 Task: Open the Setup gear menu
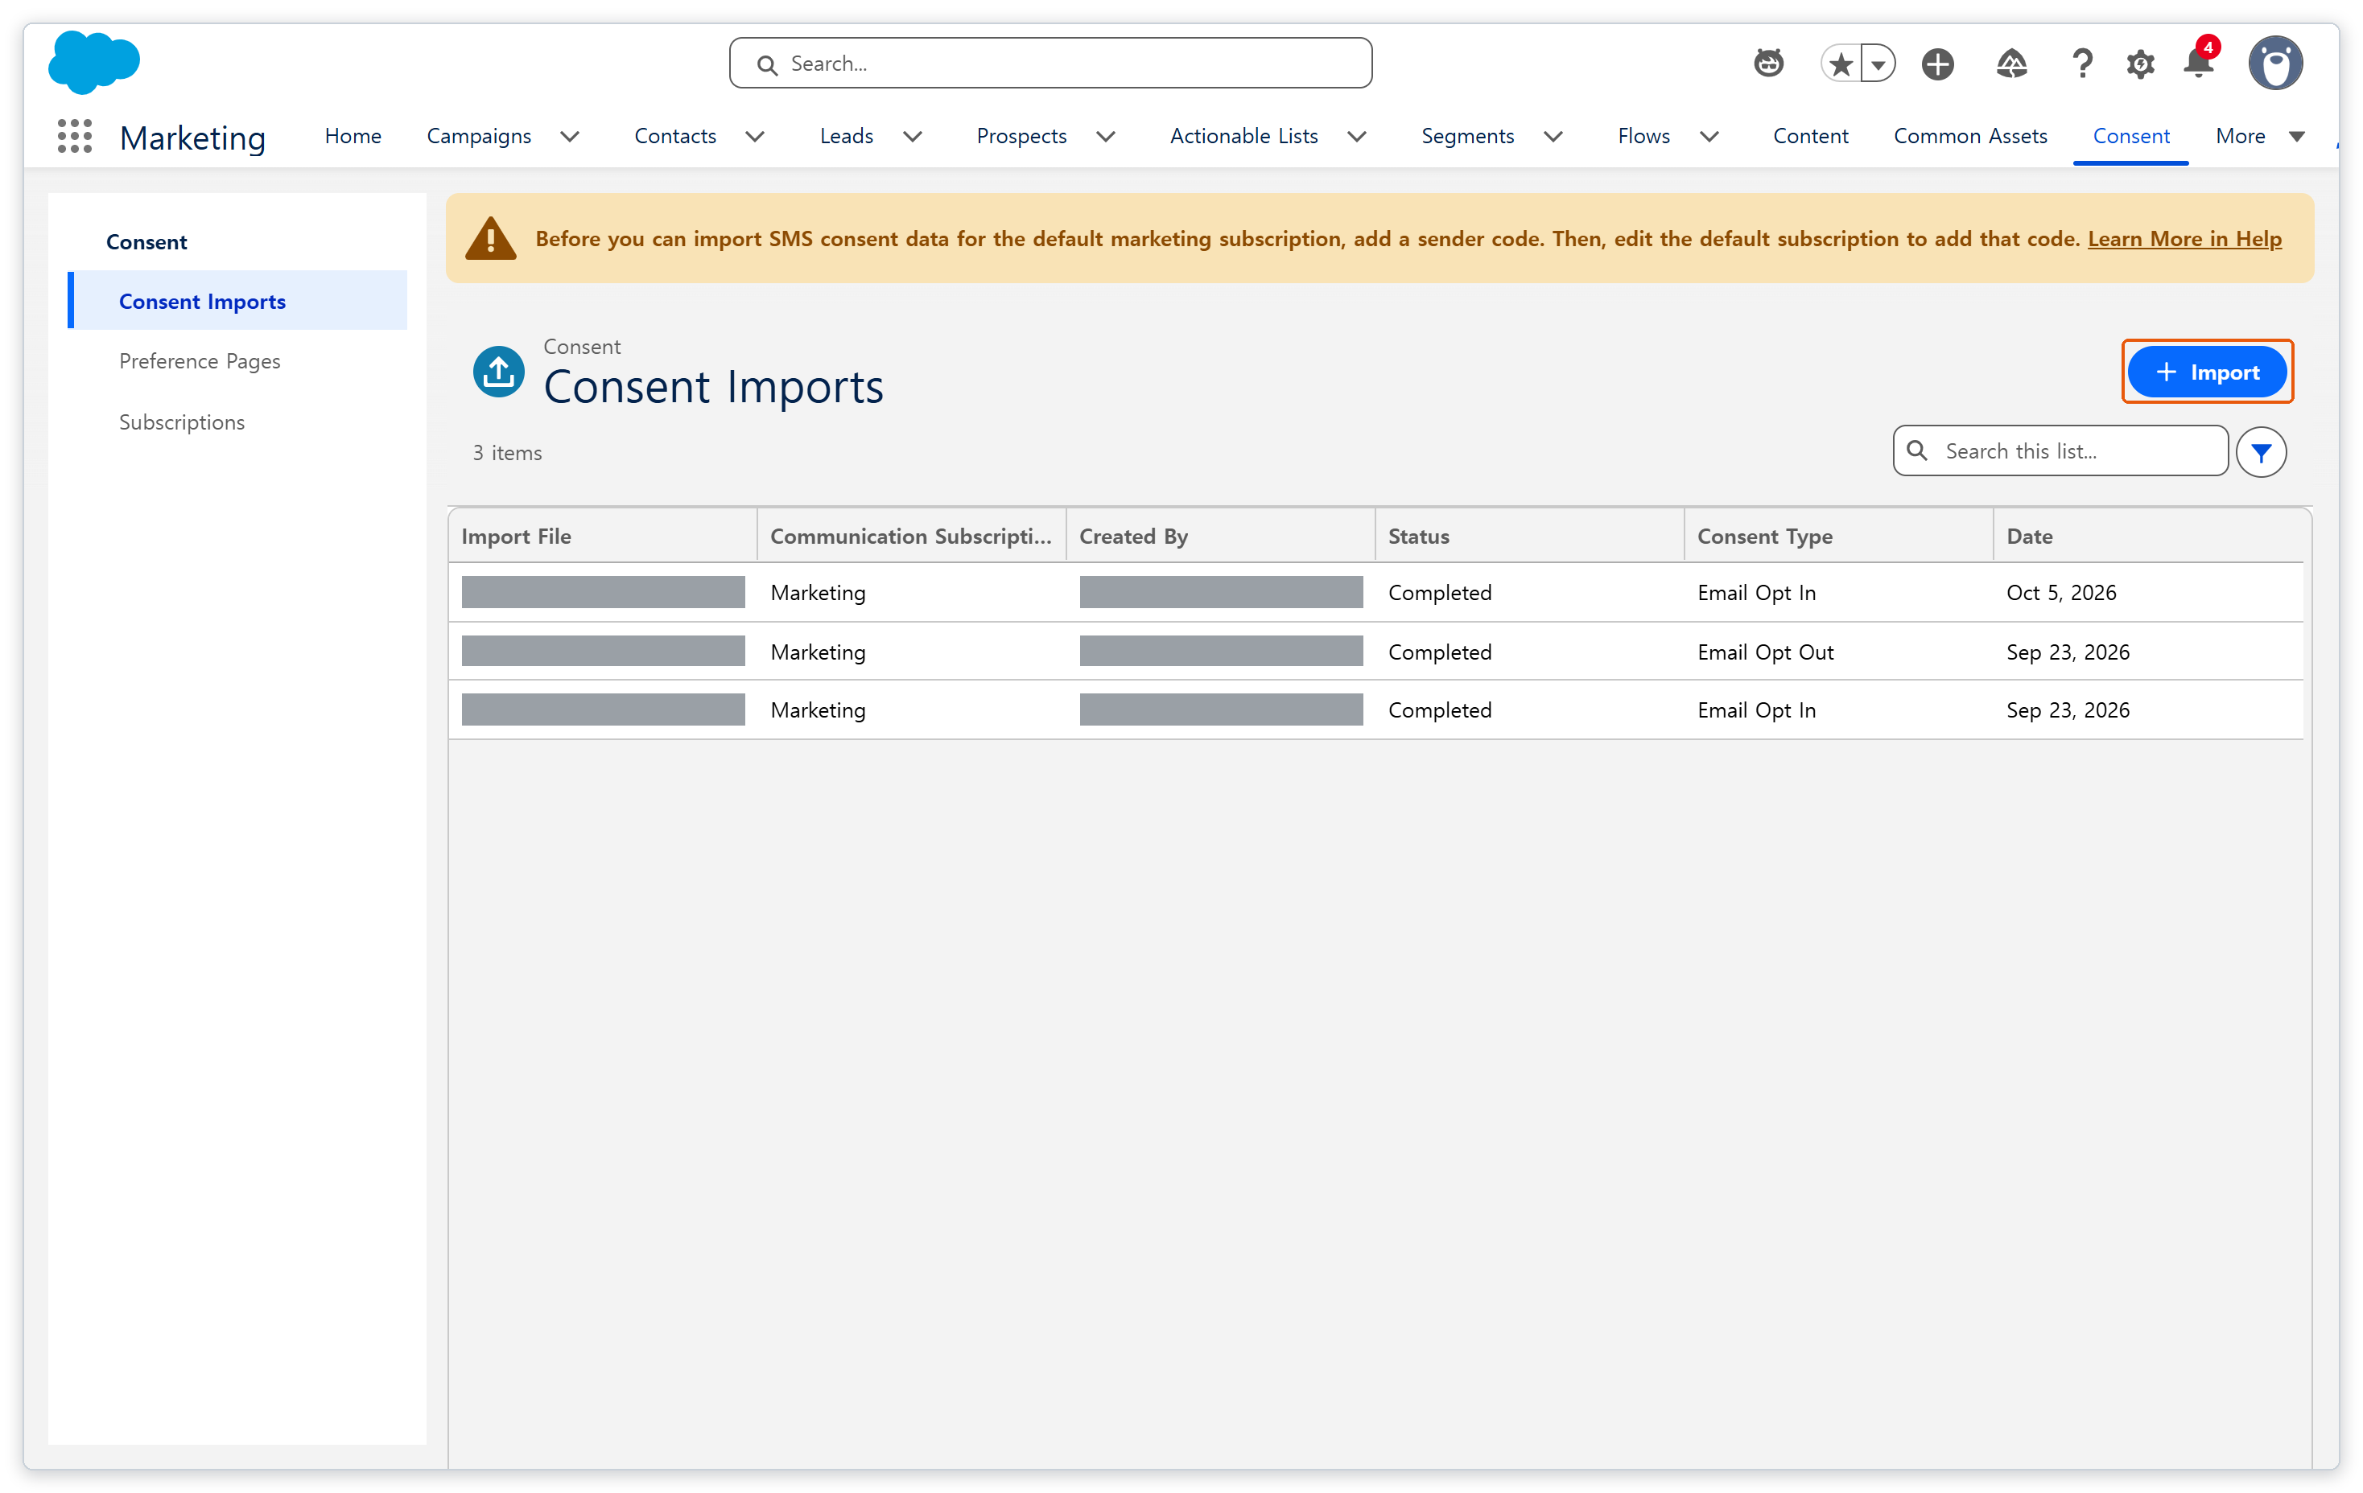(2139, 64)
